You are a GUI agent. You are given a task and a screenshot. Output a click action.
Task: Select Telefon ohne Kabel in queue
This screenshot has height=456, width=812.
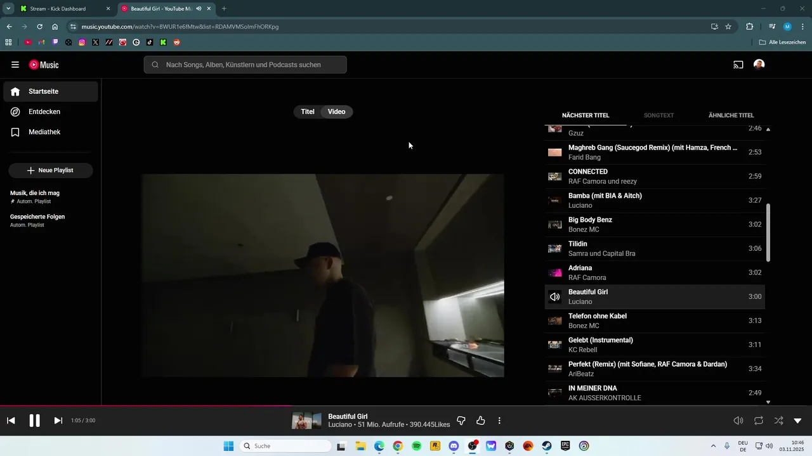pyautogui.click(x=655, y=320)
